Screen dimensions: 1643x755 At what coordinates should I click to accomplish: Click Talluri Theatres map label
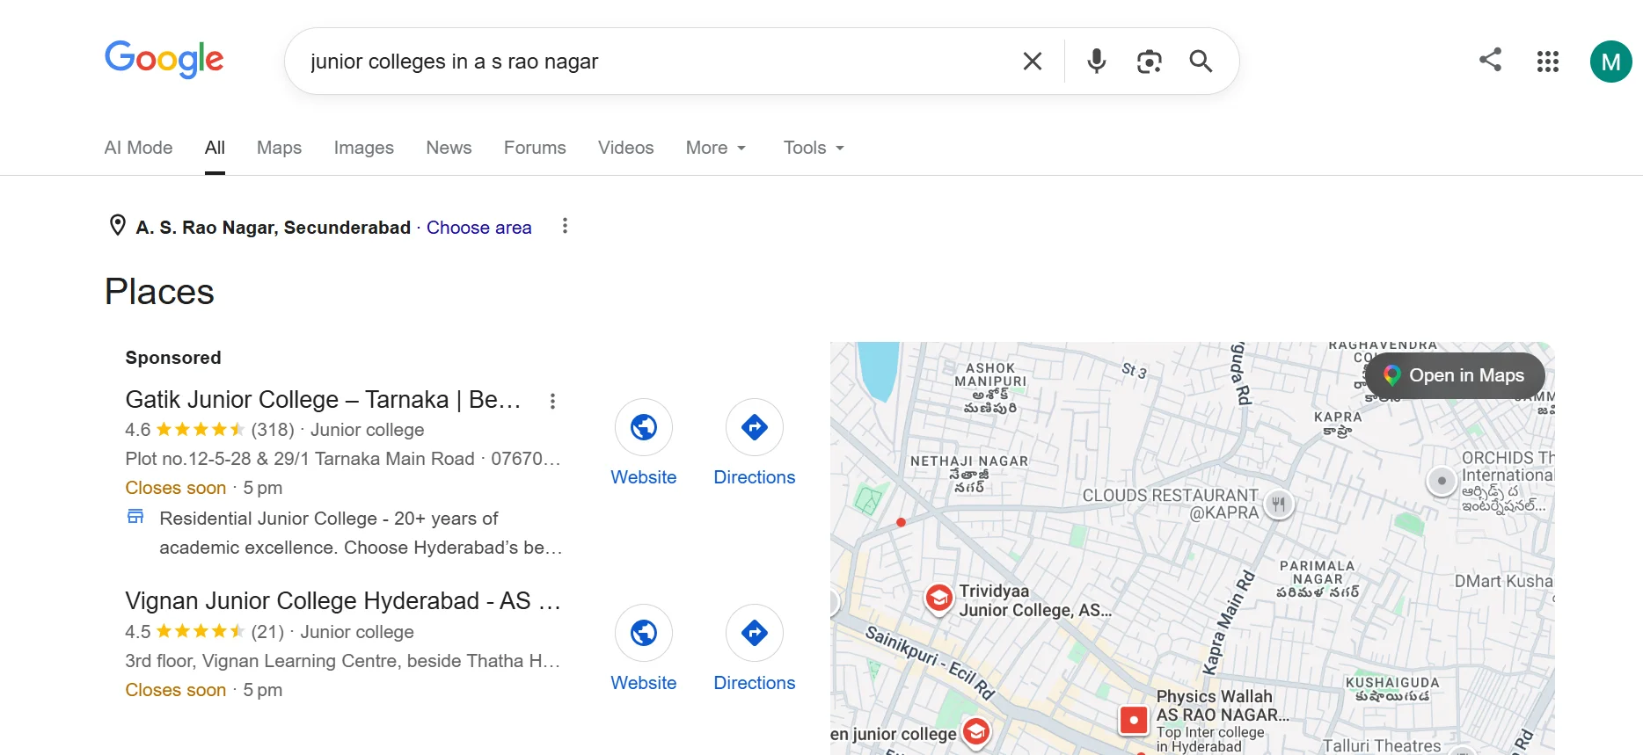coord(1382,745)
